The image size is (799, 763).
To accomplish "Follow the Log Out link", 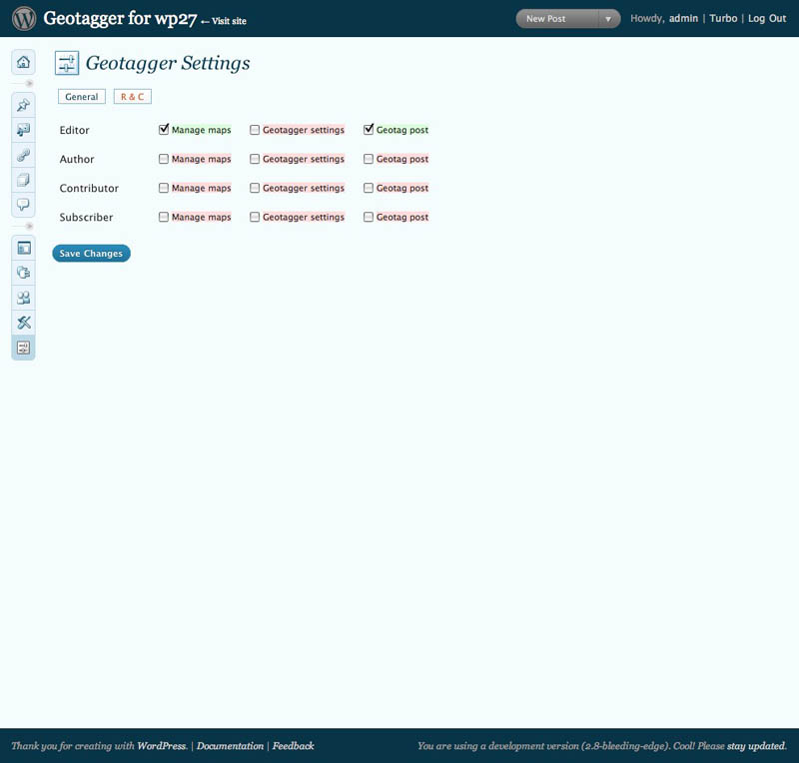I will pos(767,18).
